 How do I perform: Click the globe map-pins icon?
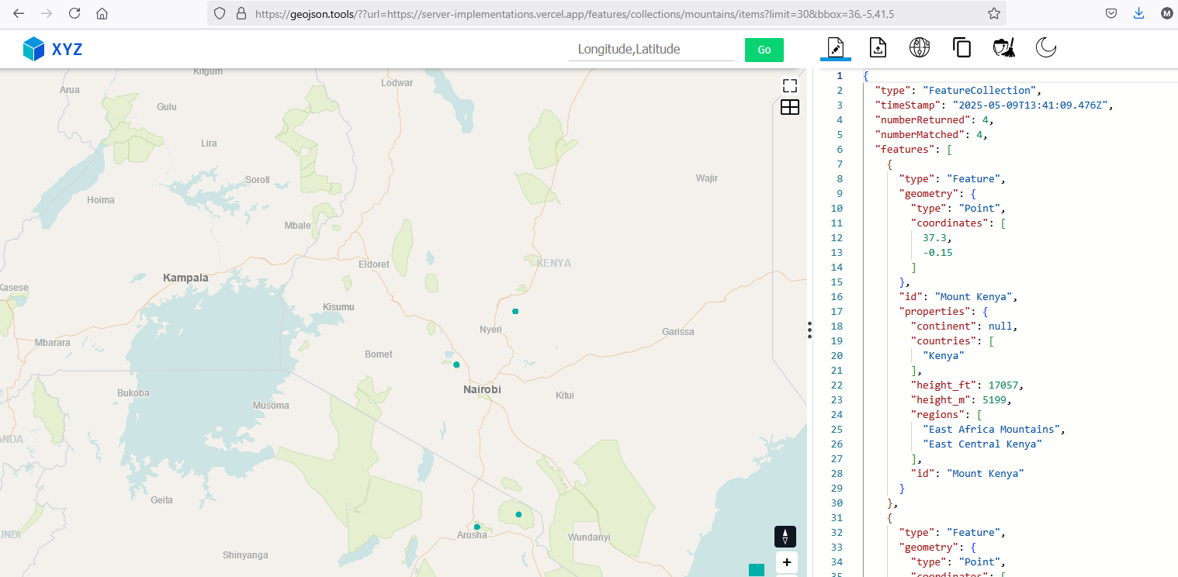click(x=920, y=47)
